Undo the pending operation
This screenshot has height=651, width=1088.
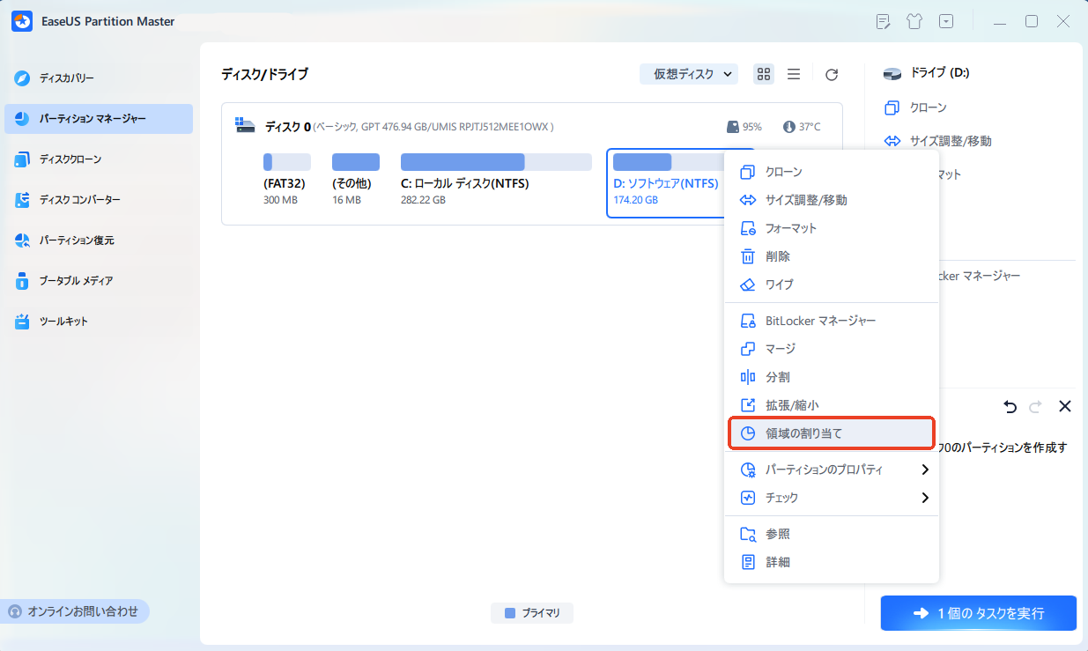(x=1010, y=407)
